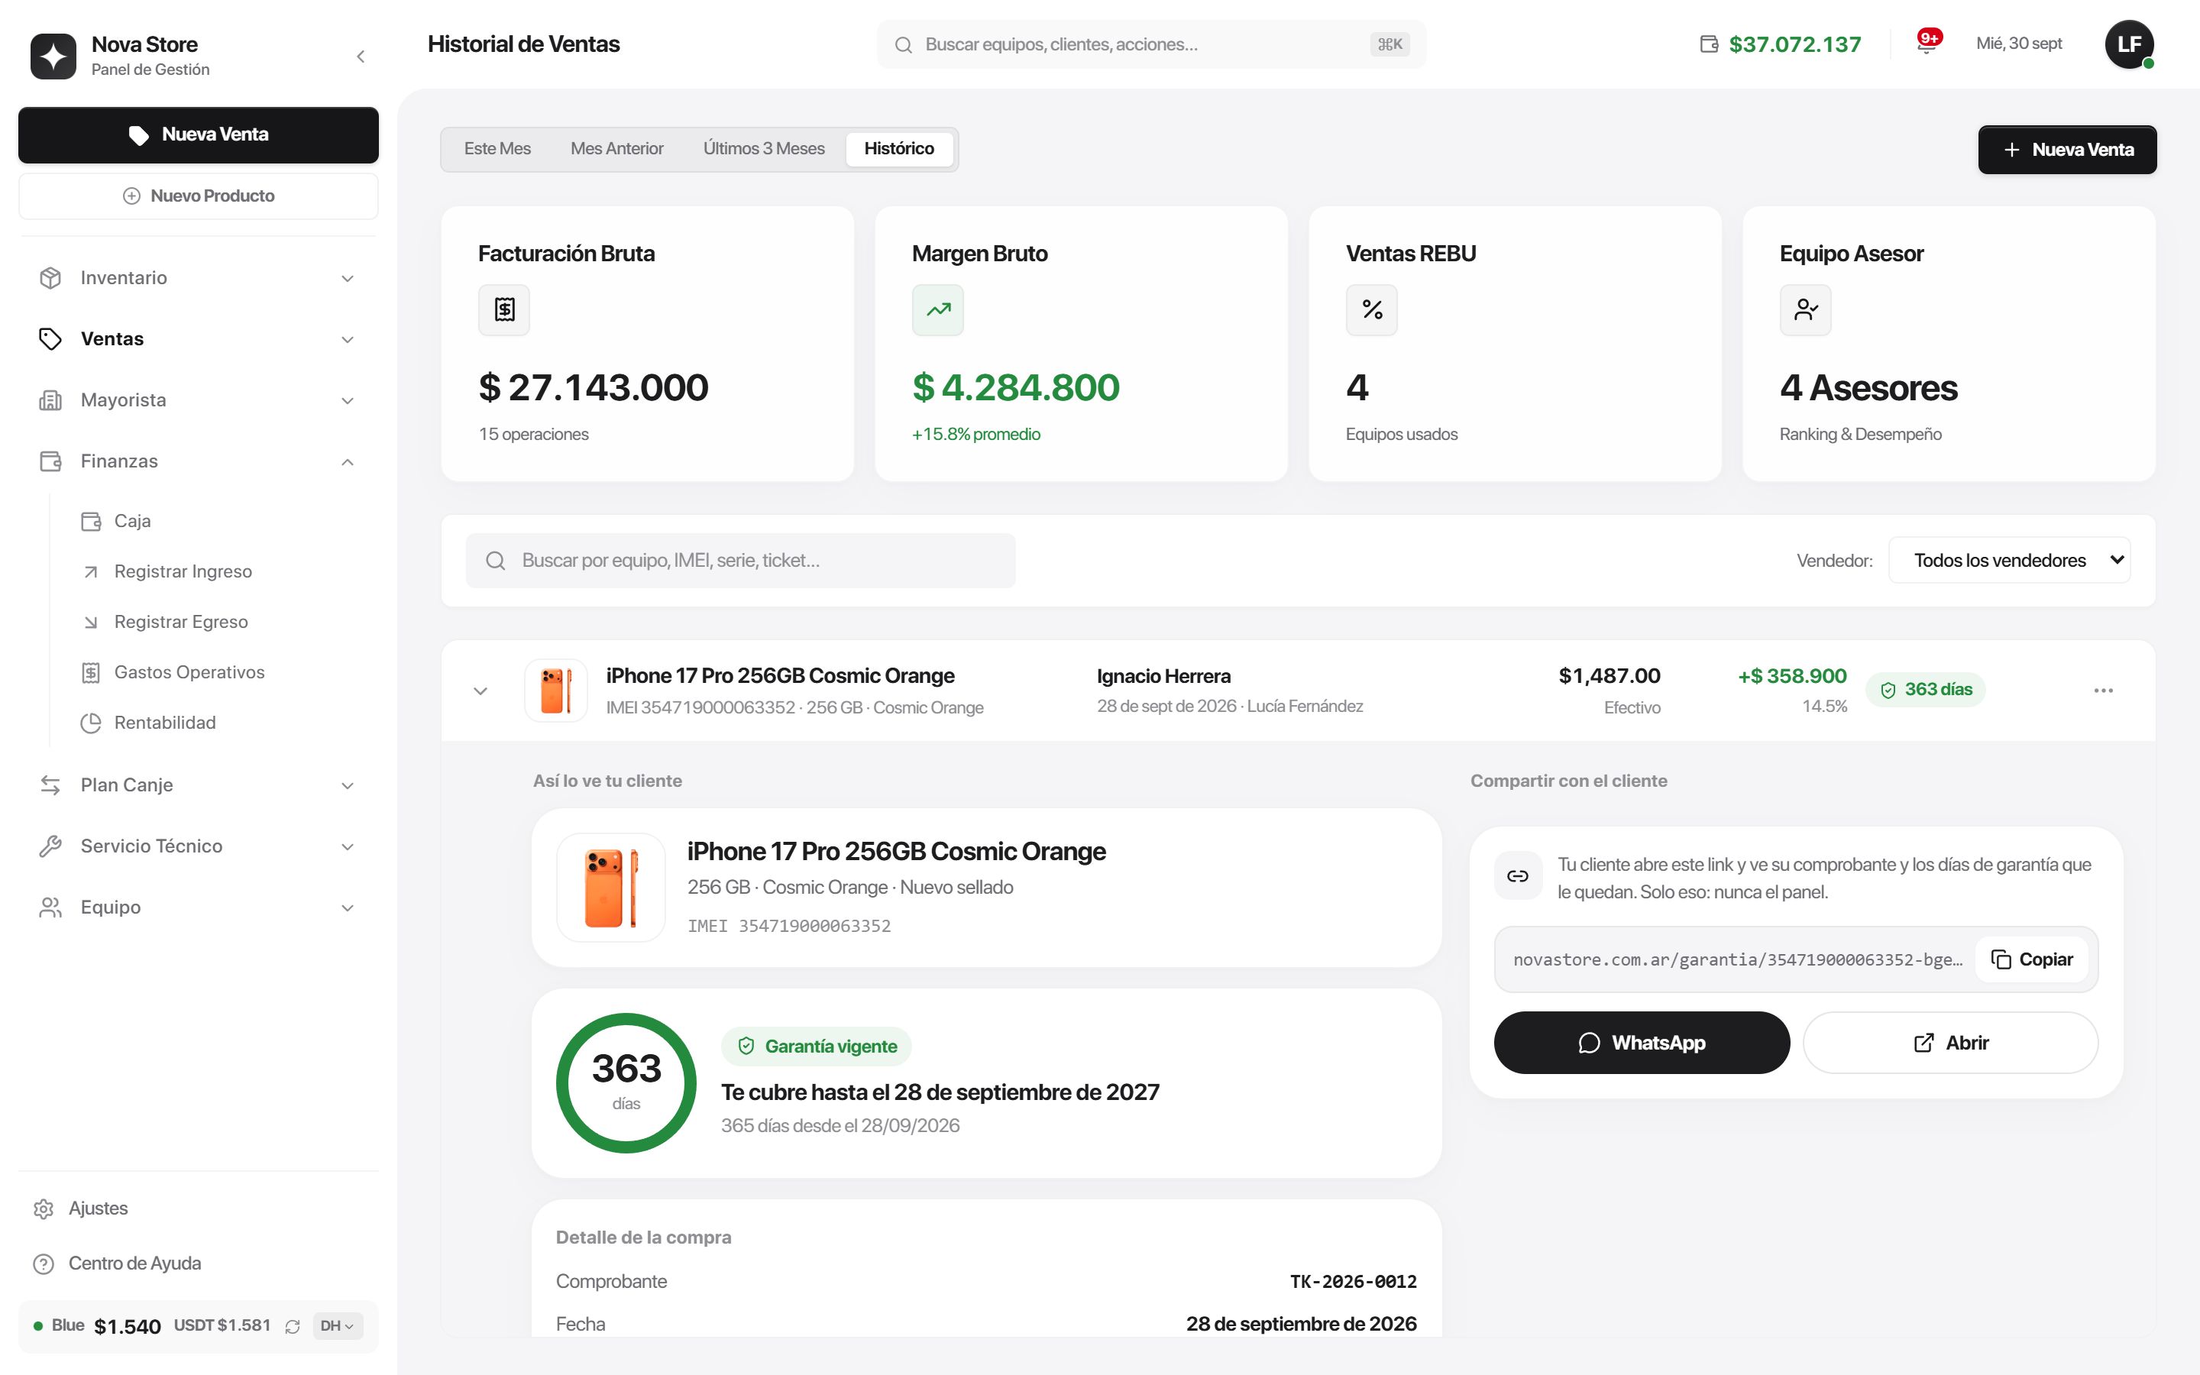2200x1375 pixels.
Task: Expand the Servicio Técnico menu
Action: pos(198,846)
